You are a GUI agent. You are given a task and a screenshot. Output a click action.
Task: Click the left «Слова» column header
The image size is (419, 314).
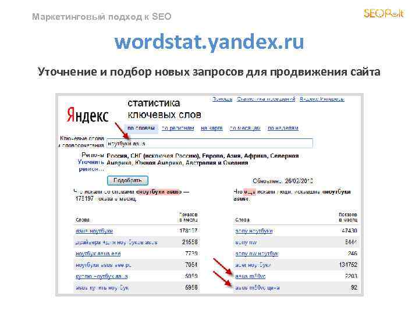point(83,220)
